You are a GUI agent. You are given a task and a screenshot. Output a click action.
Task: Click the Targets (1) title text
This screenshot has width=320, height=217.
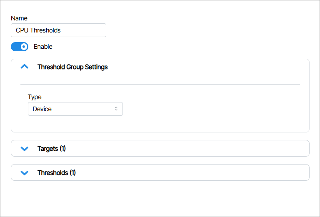click(x=52, y=149)
